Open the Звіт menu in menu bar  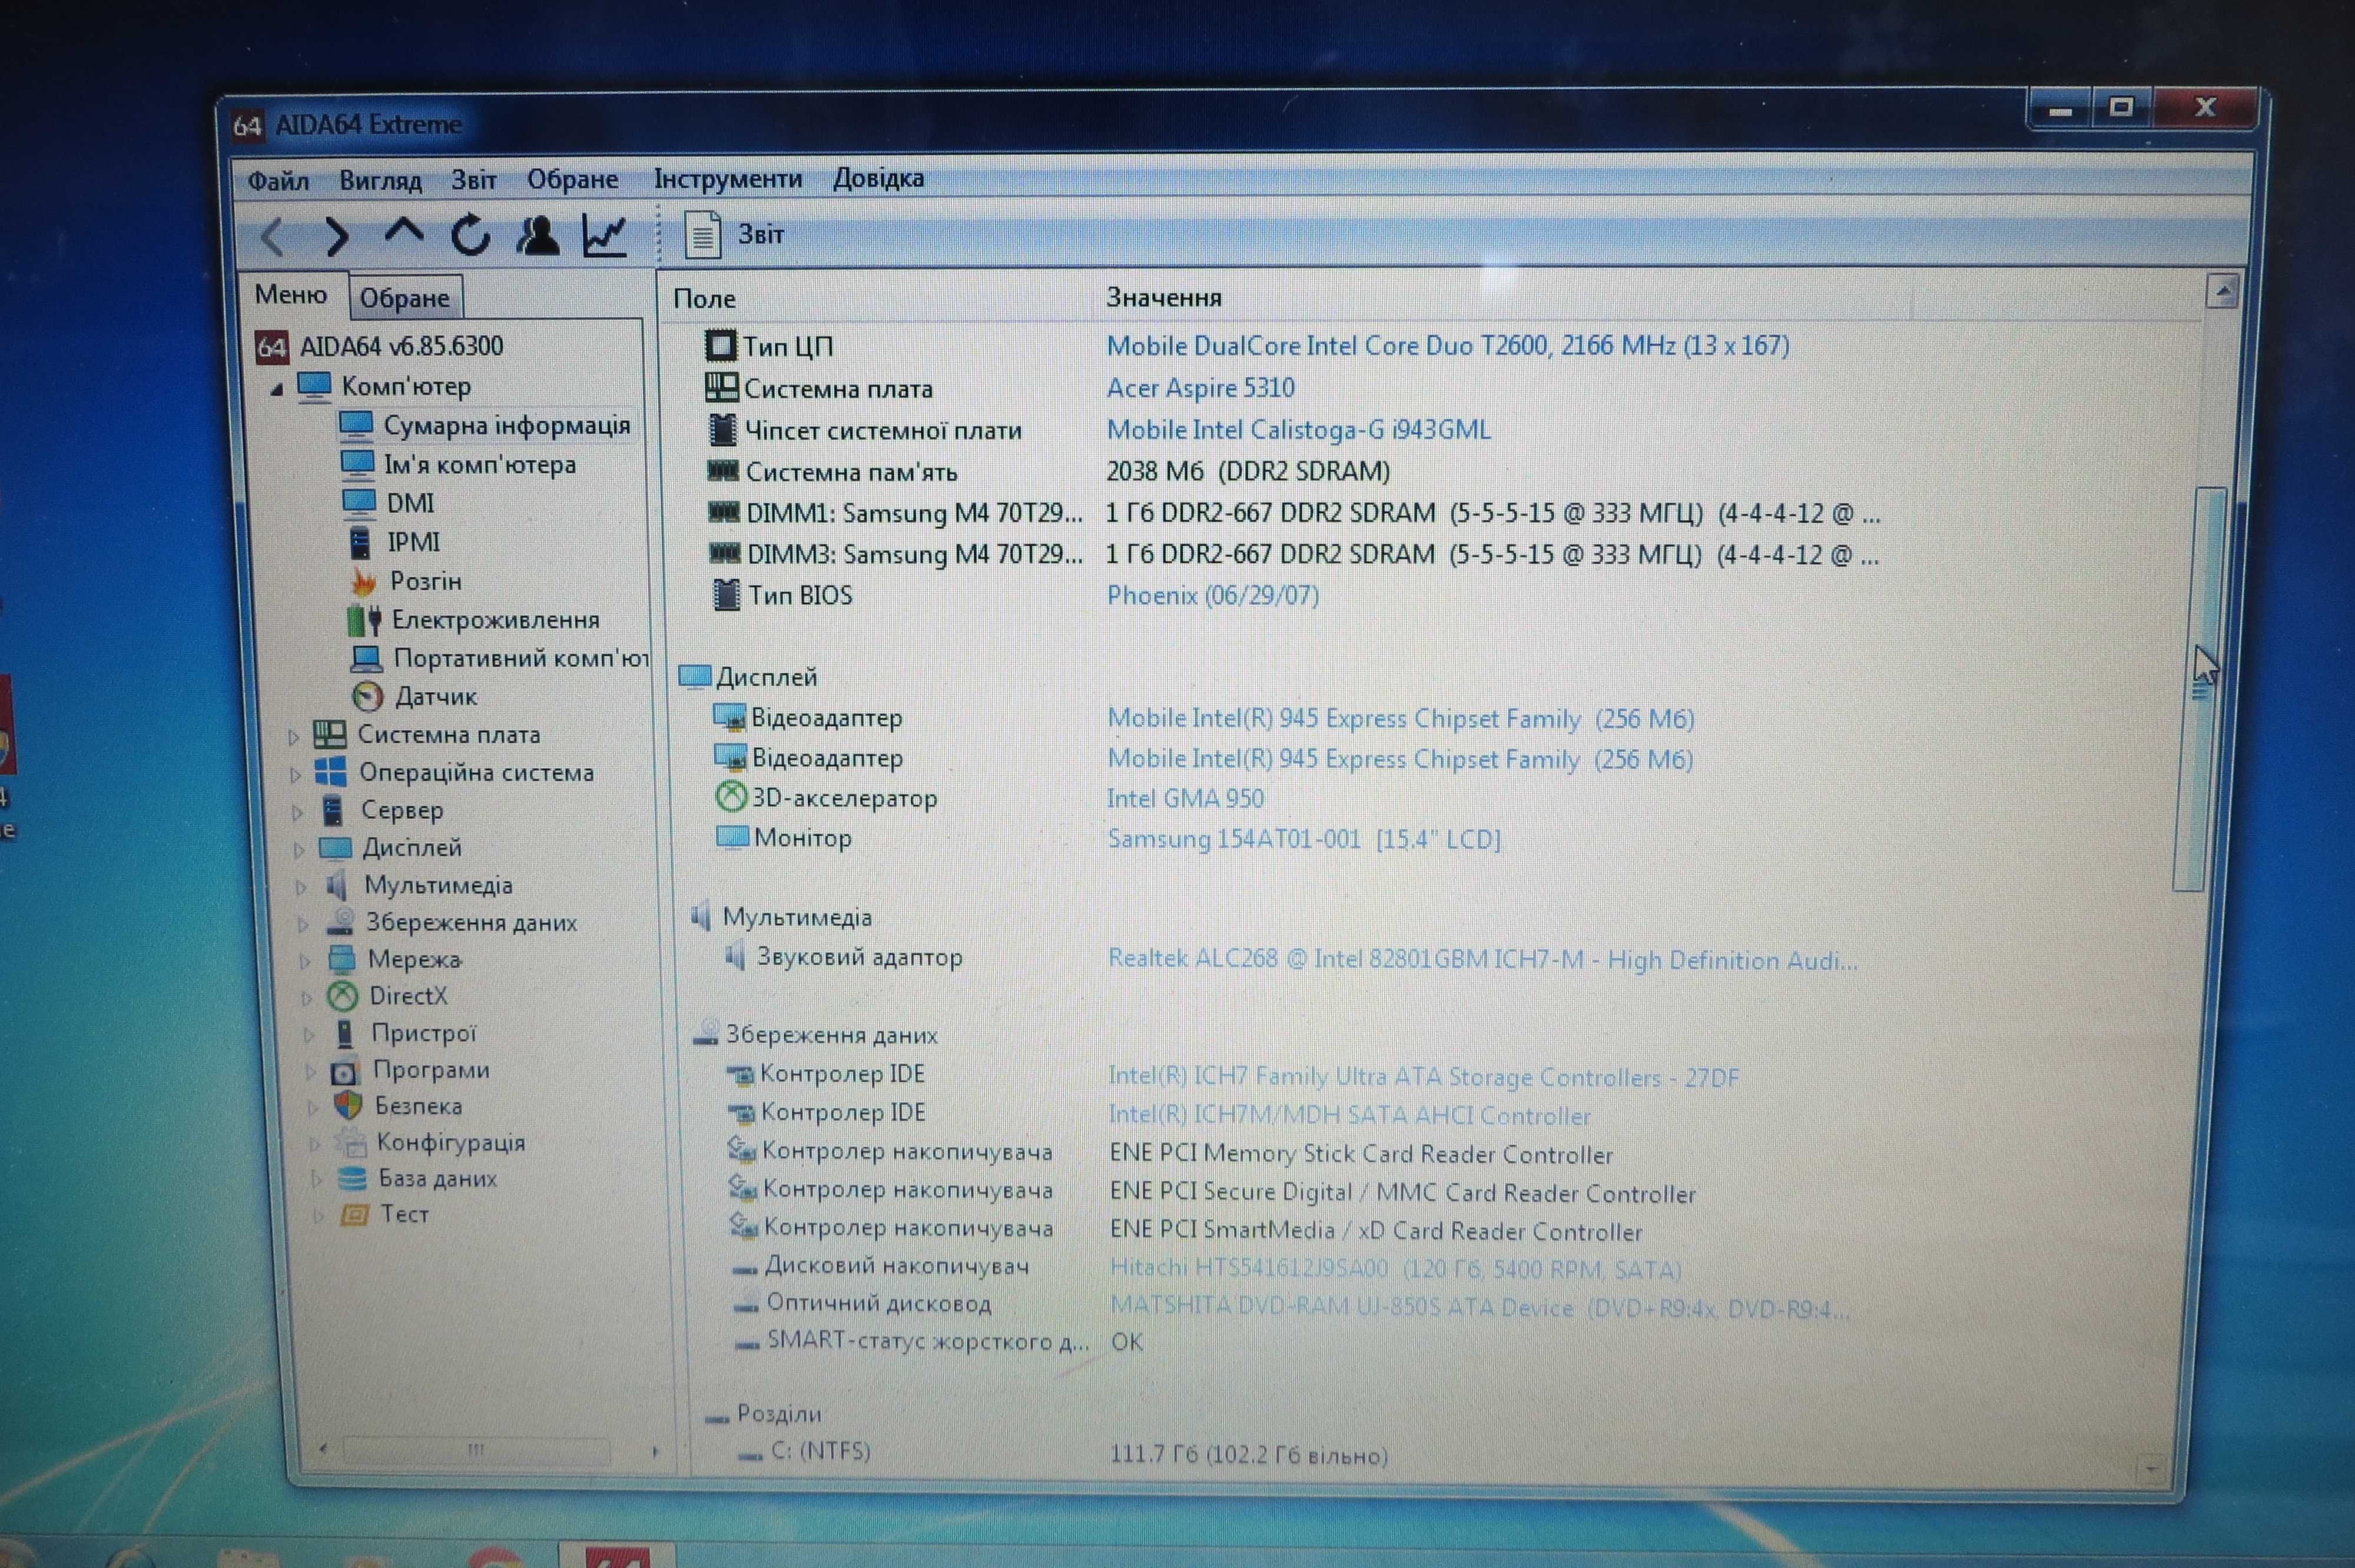(x=473, y=180)
